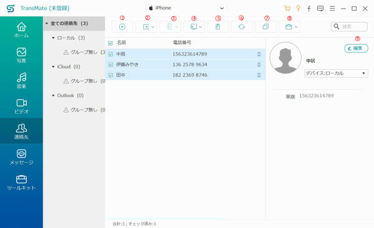
Task: Open the 写真 sidebar tab
Action: (x=21, y=55)
